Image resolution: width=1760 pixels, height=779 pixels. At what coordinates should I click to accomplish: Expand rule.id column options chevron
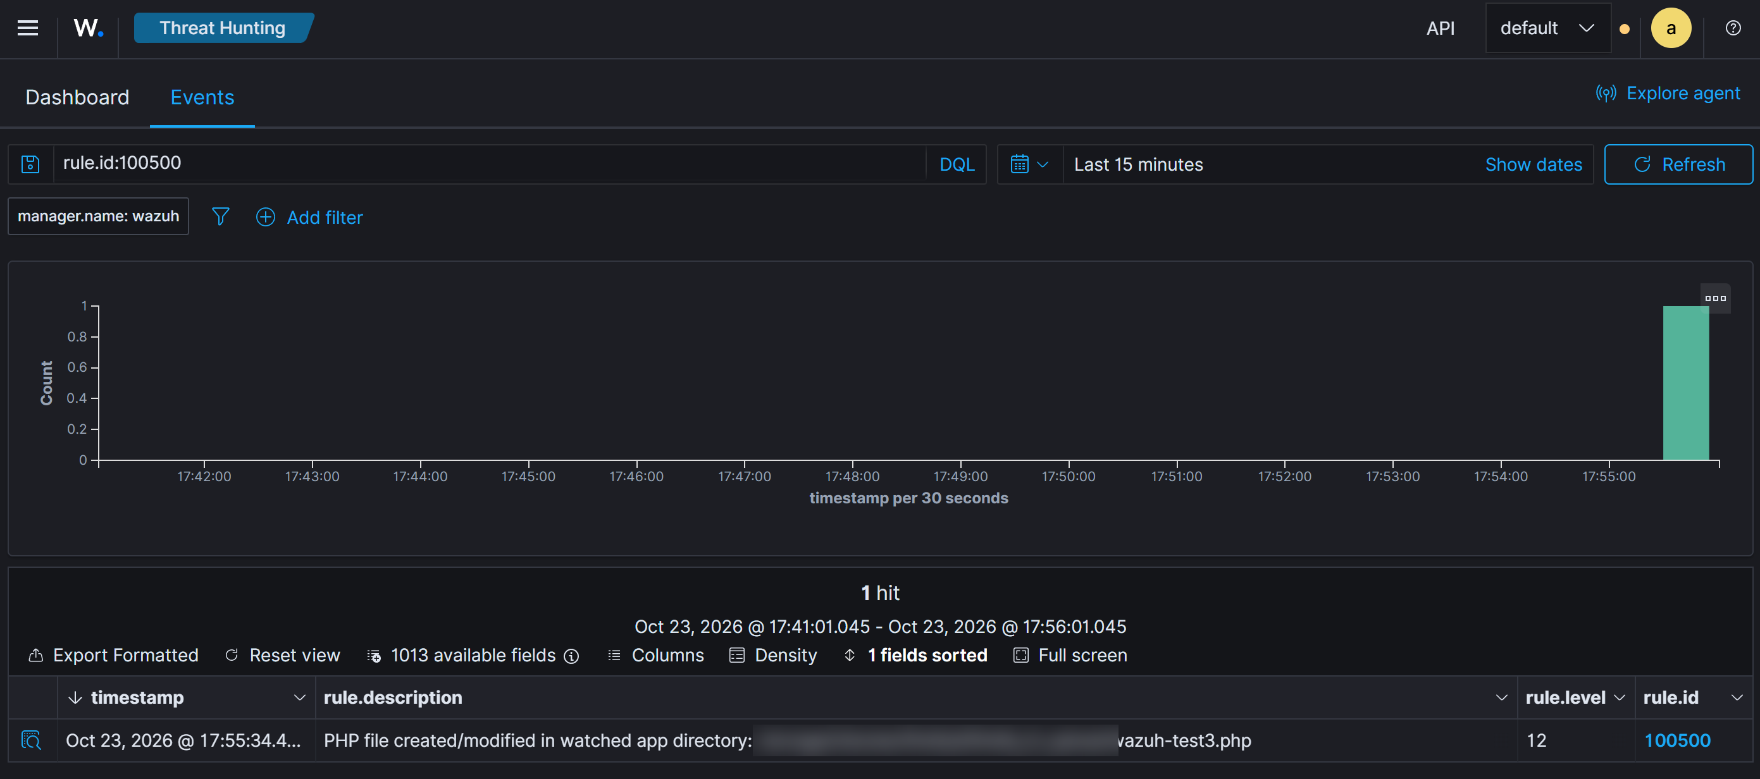tap(1737, 698)
